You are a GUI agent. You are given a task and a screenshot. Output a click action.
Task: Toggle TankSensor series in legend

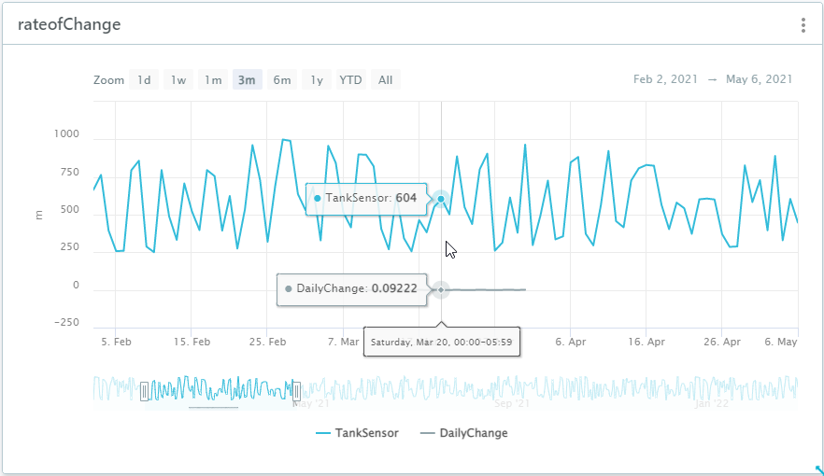(x=357, y=433)
